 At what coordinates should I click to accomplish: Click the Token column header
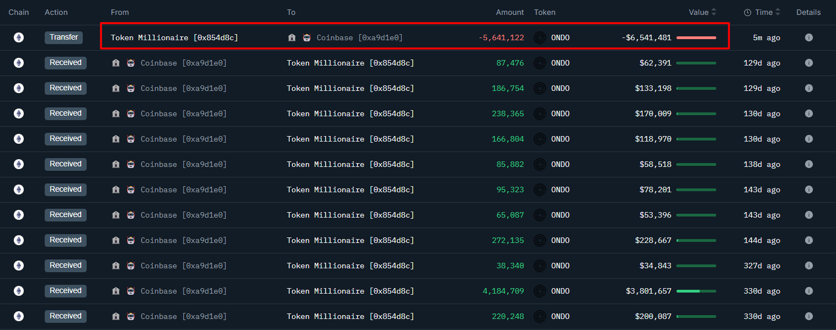[x=545, y=12]
